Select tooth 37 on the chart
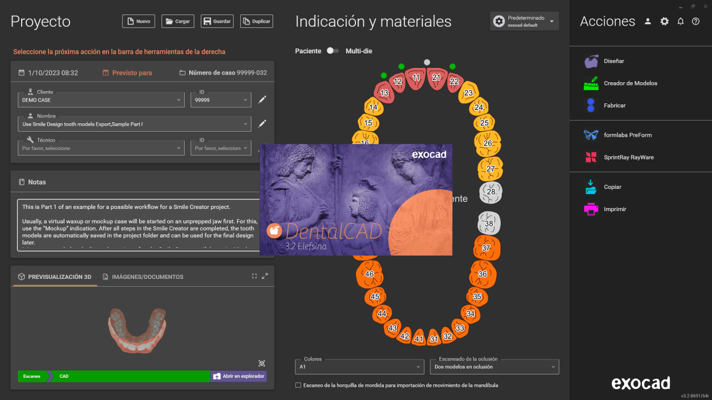 point(486,248)
